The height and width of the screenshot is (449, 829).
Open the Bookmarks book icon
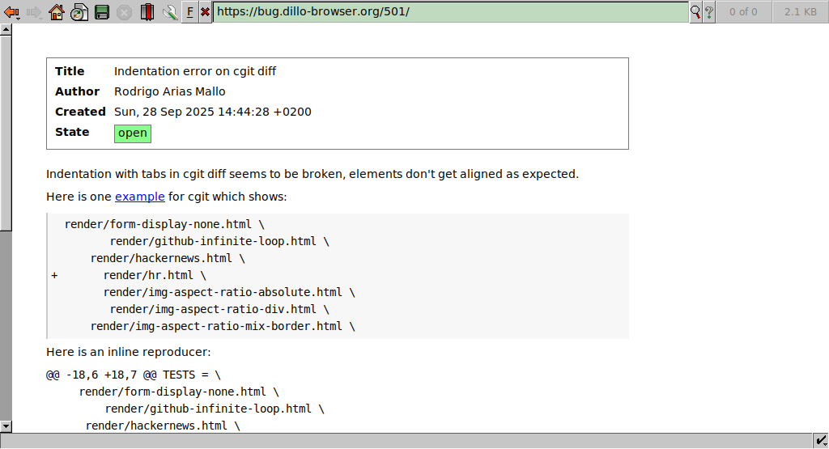[147, 12]
